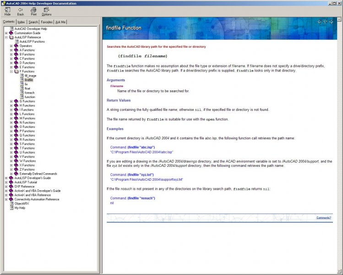Screen dimensions: 343x275
Task: Expand the ActiveX and VBA Reference node
Action: pyautogui.click(x=6, y=195)
